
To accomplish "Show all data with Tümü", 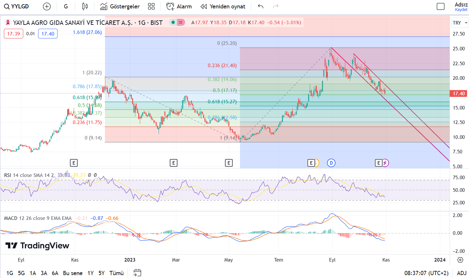I will pyautogui.click(x=117, y=273).
